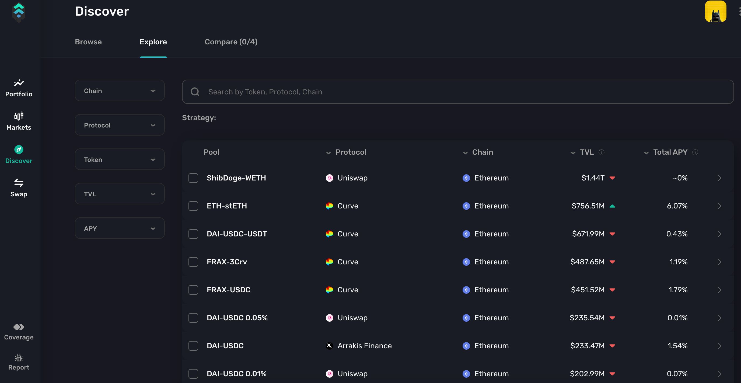Tick the FRAX-USDC pool checkbox
The image size is (741, 383).
point(193,290)
